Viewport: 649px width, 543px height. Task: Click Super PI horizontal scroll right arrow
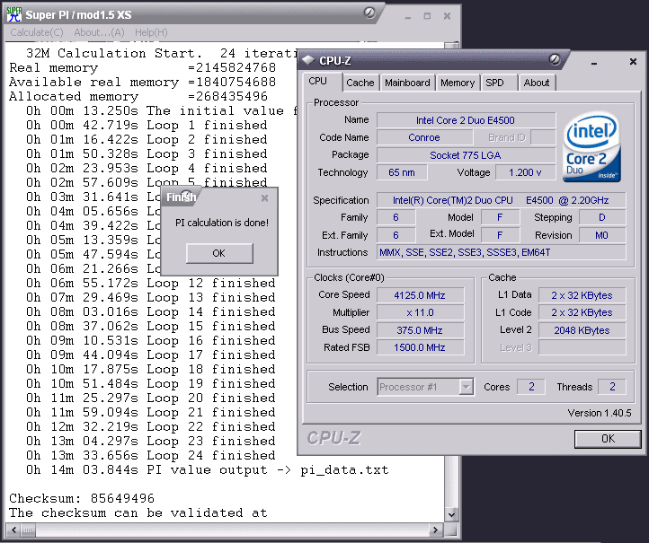tap(435, 530)
